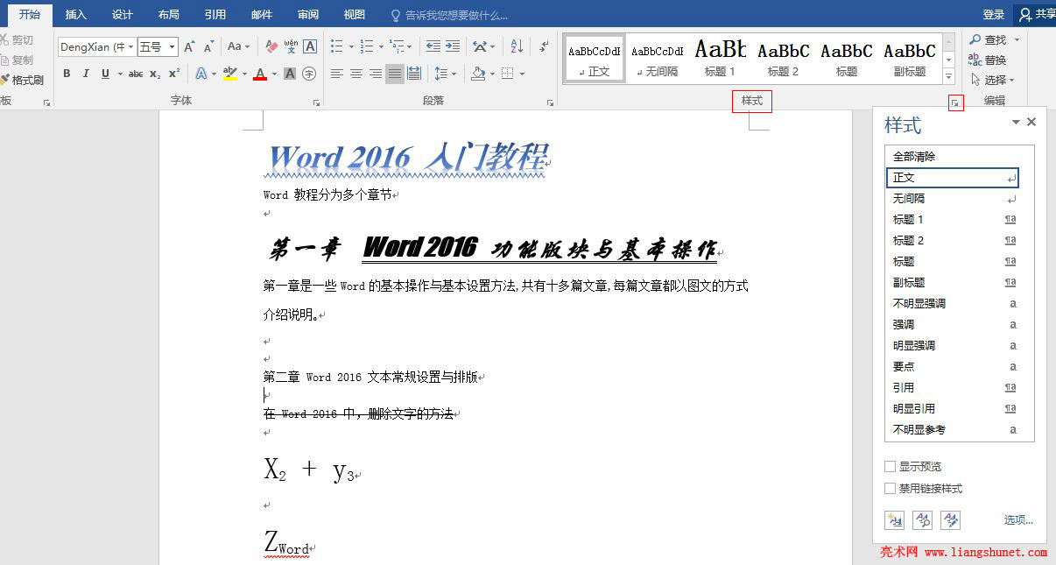Expand the bullets list dropdown

[x=351, y=46]
